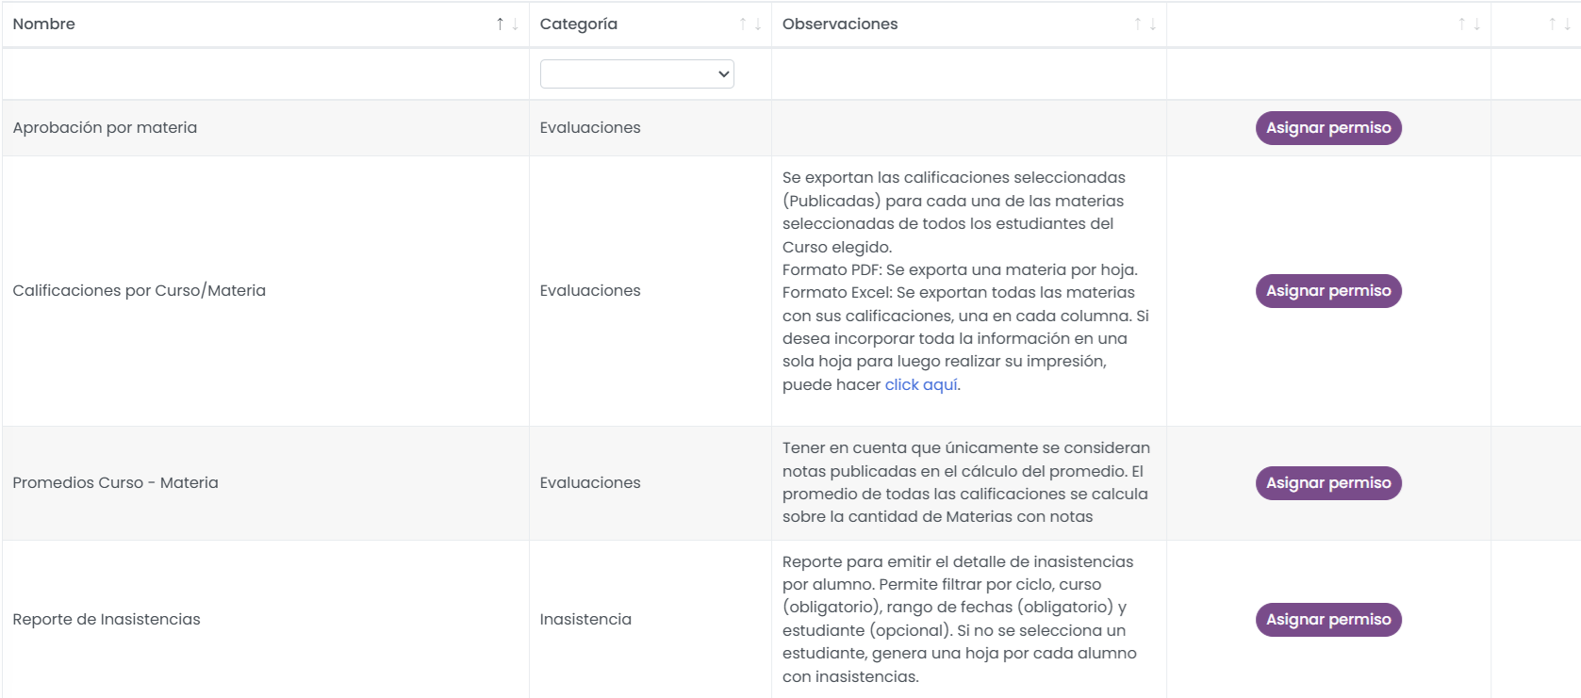1581x698 pixels.
Task: Select the 'Promedios Curso - Materia' name cell
Action: (266, 483)
